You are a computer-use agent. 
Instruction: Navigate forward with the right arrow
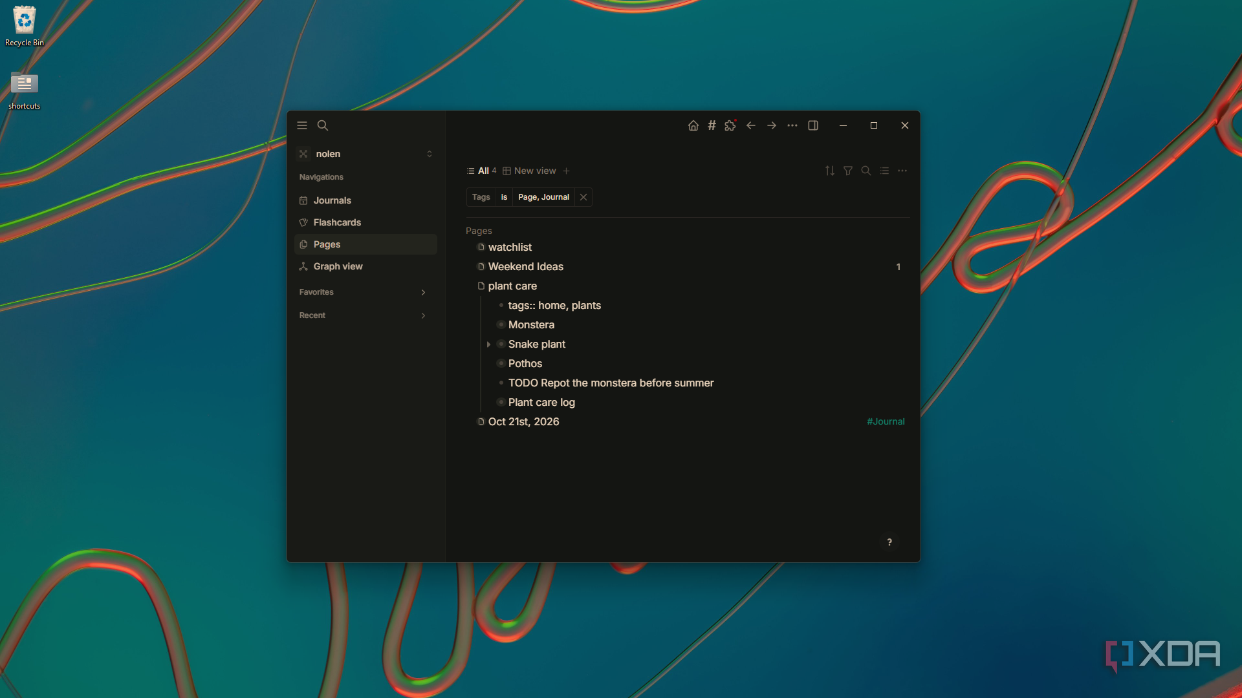(772, 125)
